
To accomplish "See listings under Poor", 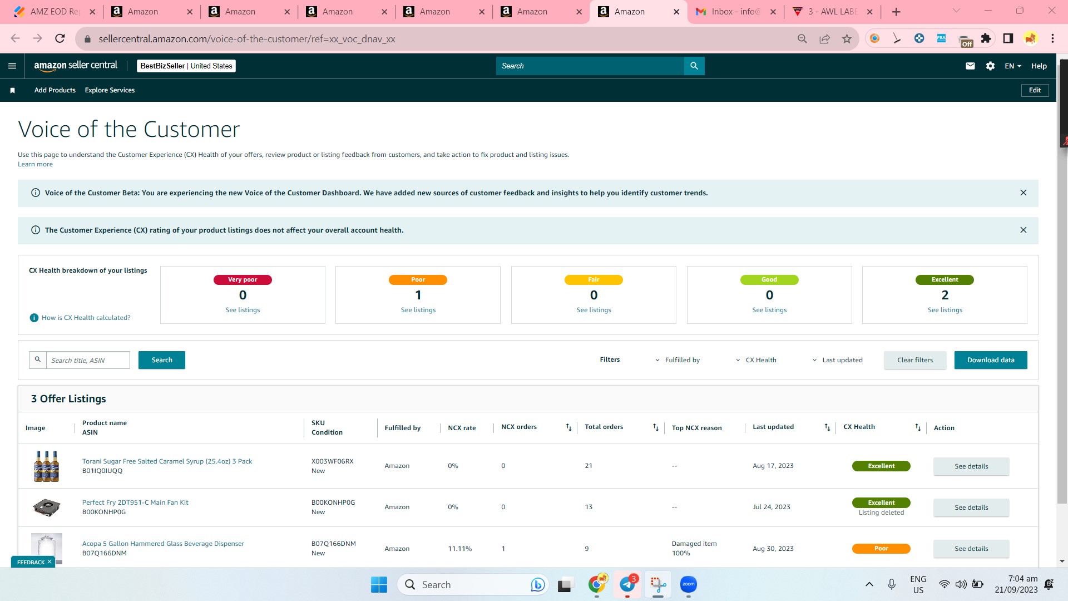I will tap(418, 310).
